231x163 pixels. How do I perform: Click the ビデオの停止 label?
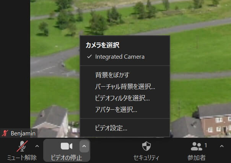click(67, 158)
